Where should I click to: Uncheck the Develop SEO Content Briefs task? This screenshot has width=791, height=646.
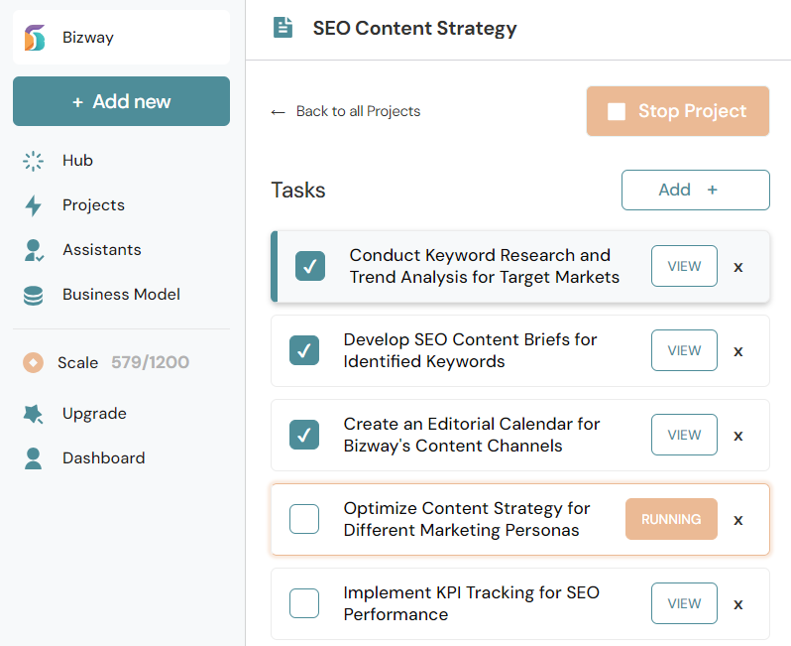click(x=304, y=350)
